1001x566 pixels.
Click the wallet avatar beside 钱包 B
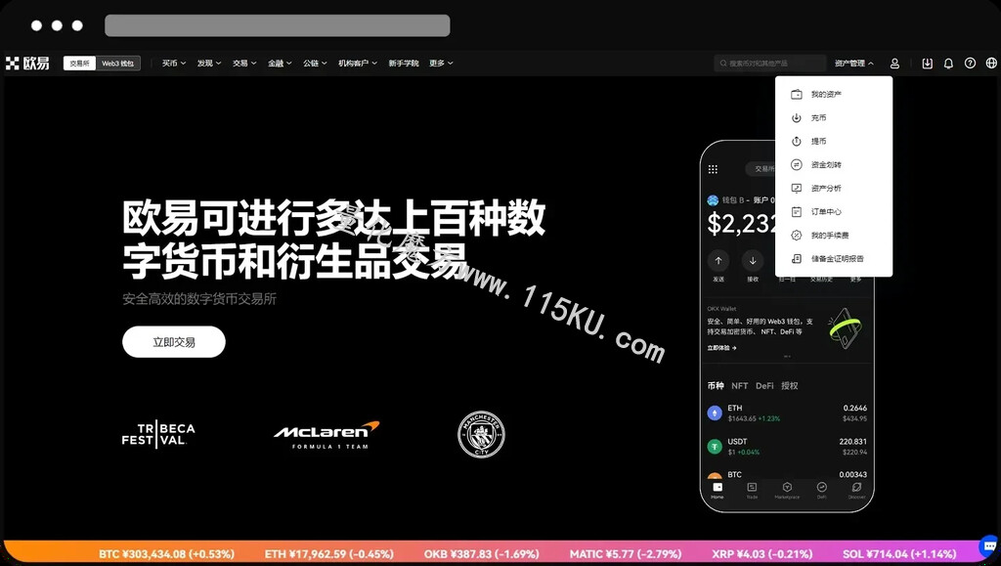click(x=713, y=200)
